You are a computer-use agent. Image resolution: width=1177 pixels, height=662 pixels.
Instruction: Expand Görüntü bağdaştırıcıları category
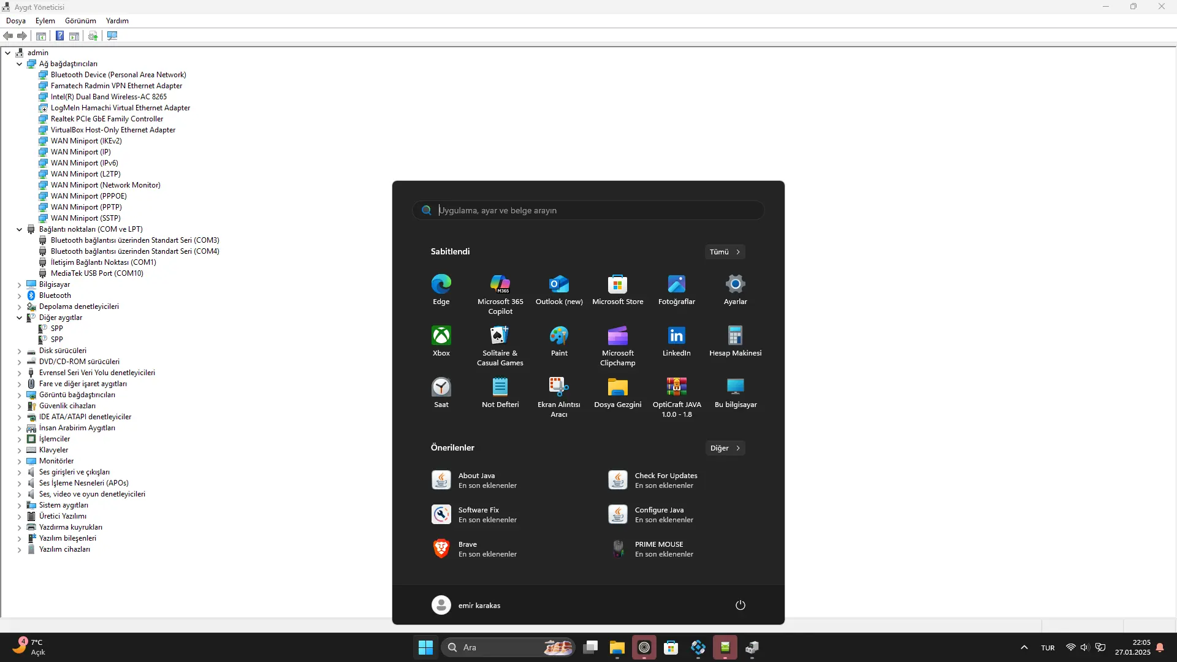point(20,395)
